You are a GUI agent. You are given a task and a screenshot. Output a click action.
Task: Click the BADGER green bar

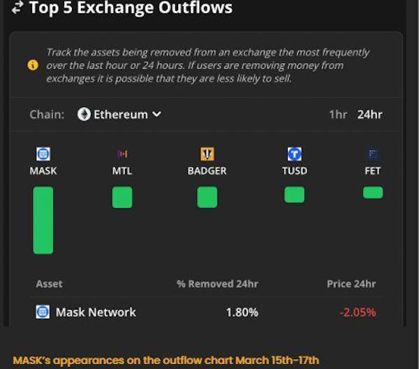(207, 197)
